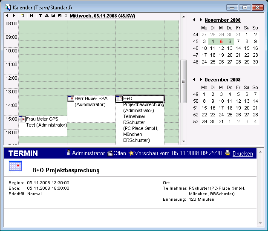
Task: Minimize the Kalender window
Action: point(232,8)
